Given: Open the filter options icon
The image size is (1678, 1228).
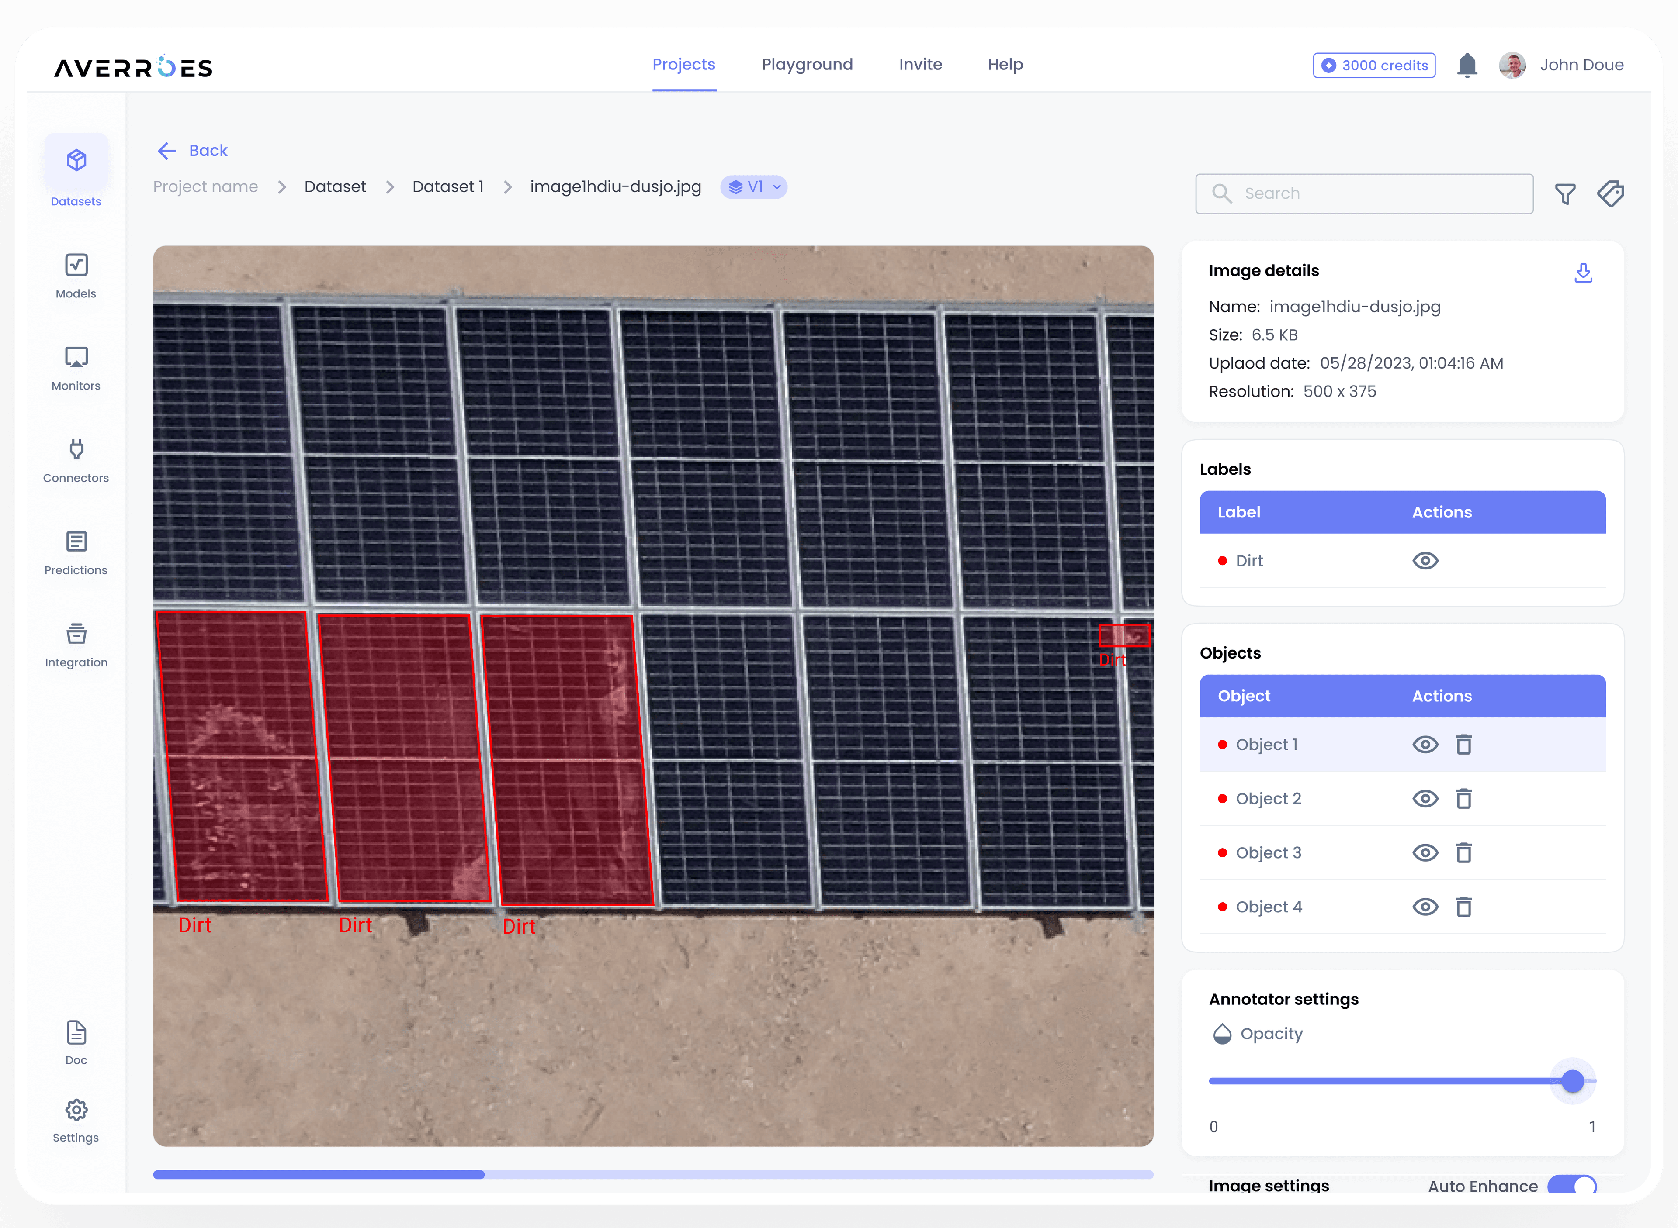Looking at the screenshot, I should [x=1566, y=193].
